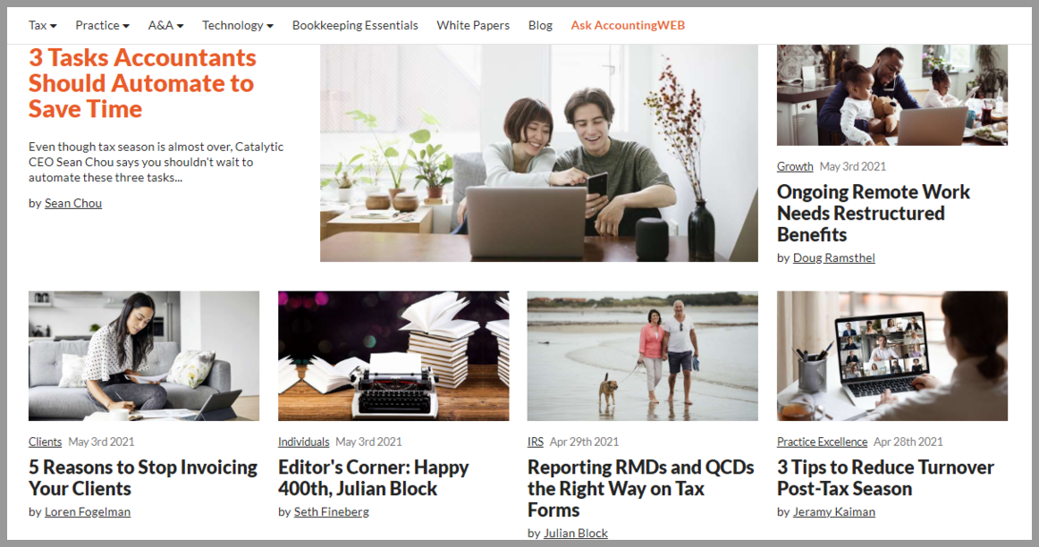Click the typewriter and books thumbnail
The width and height of the screenshot is (1039, 547).
coord(393,357)
